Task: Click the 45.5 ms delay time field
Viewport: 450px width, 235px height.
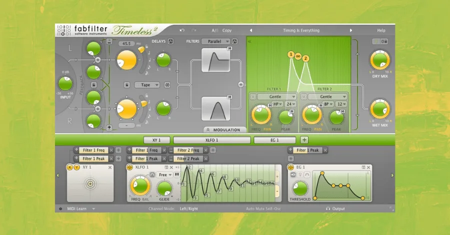Action: click(x=127, y=43)
